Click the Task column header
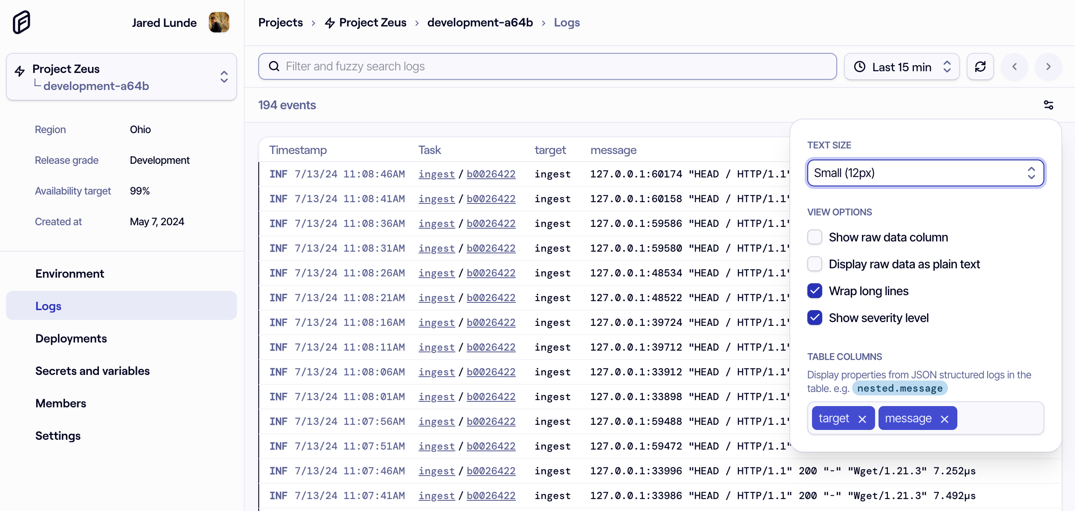 [x=429, y=150]
